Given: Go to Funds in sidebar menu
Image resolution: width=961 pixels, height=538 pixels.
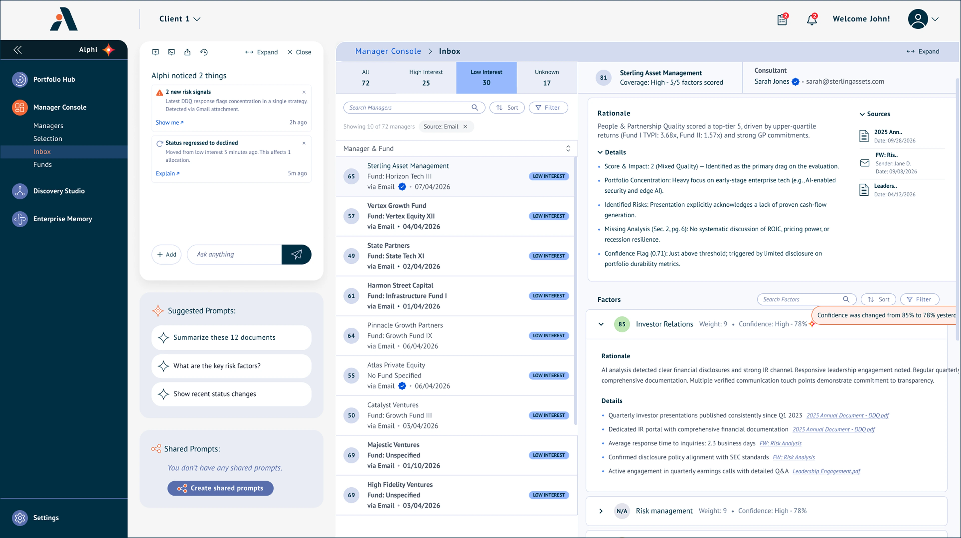Looking at the screenshot, I should point(43,164).
